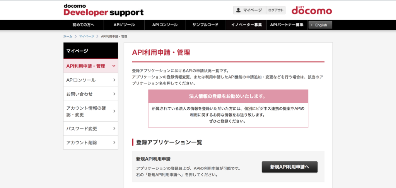Click the ログアウト button
Screen dimensions: 396x188
coord(275,10)
